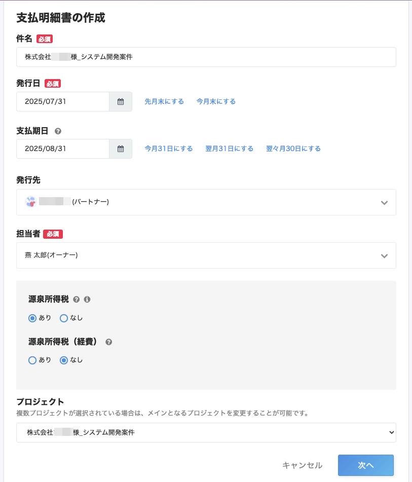
Task: Click 必須 badge next to 発行日
Action: pyautogui.click(x=53, y=84)
